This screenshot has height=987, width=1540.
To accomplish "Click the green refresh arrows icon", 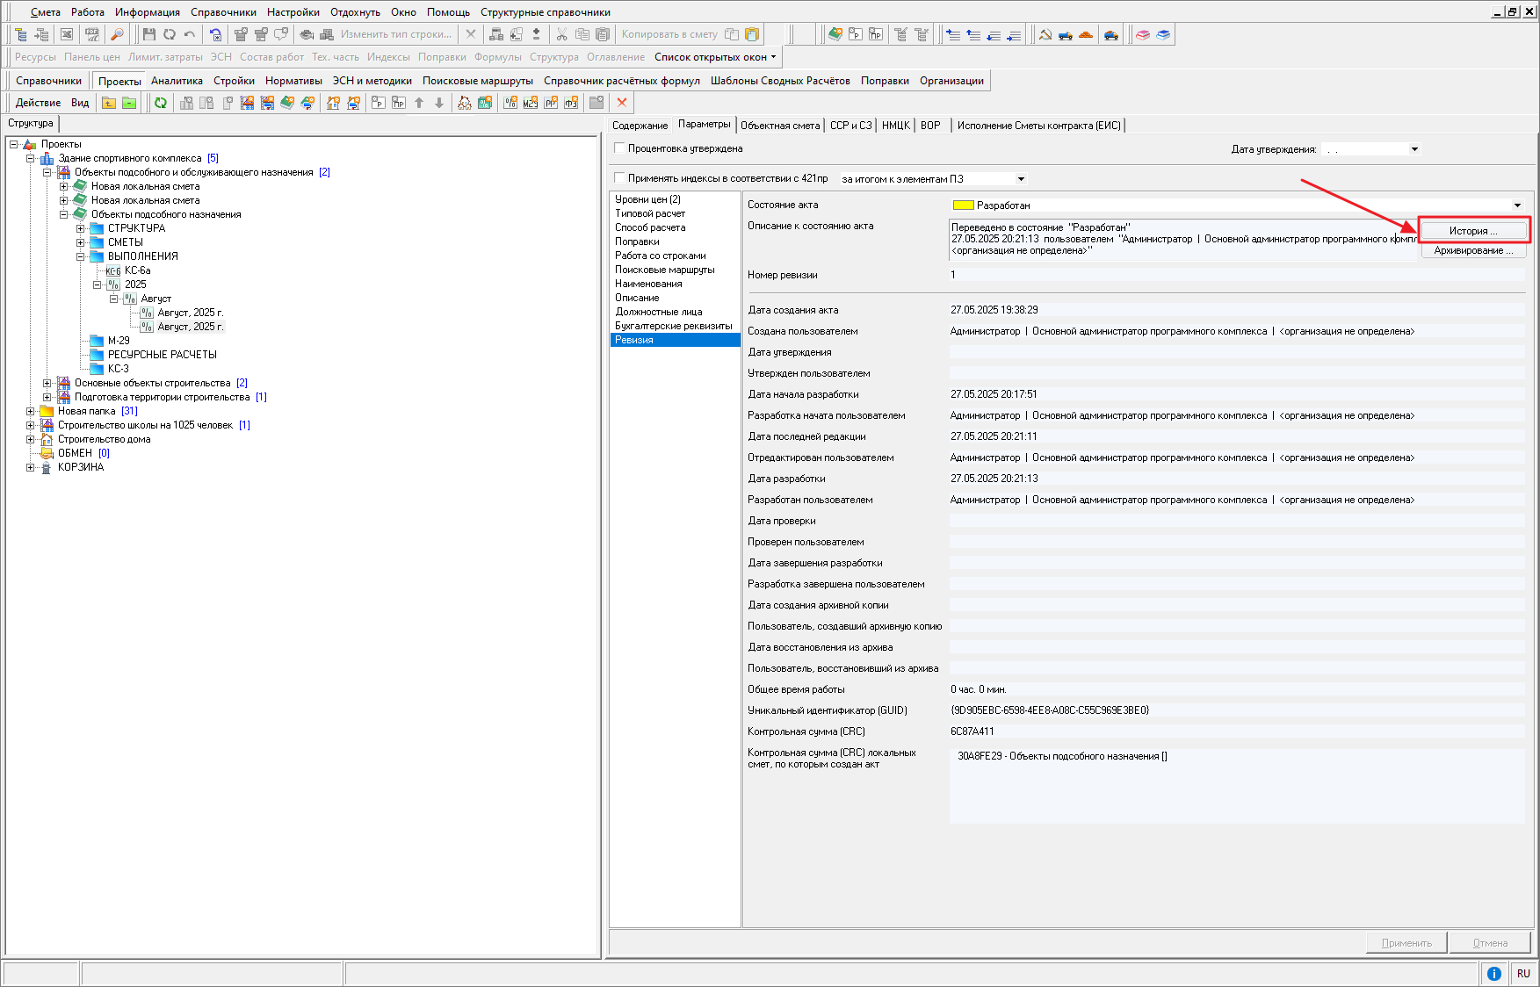I will [x=161, y=103].
